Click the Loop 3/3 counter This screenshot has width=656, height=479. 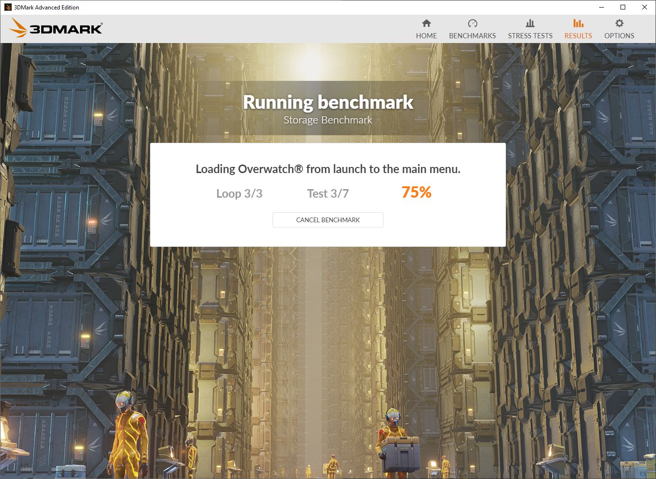[239, 193]
